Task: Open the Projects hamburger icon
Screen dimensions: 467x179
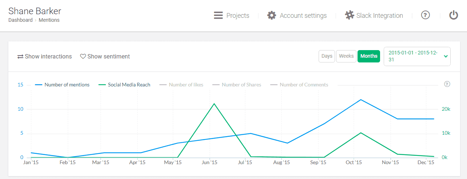Action: [218, 16]
